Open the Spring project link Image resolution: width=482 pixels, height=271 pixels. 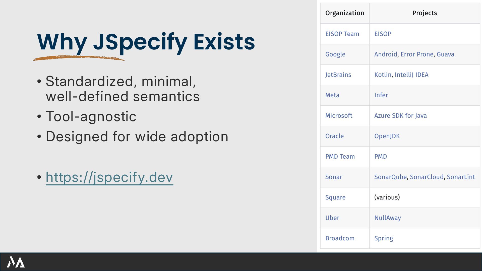pyautogui.click(x=383, y=238)
